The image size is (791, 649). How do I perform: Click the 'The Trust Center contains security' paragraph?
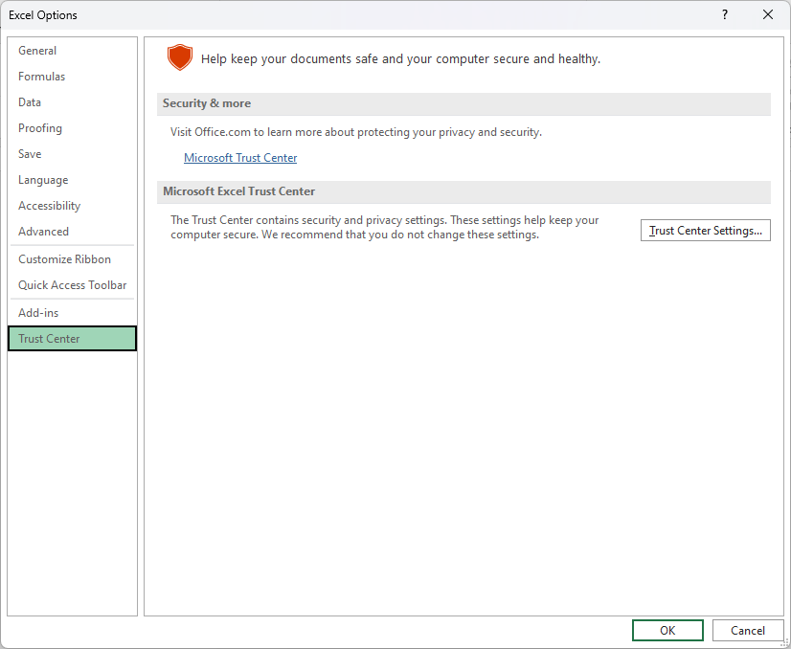coord(384,228)
